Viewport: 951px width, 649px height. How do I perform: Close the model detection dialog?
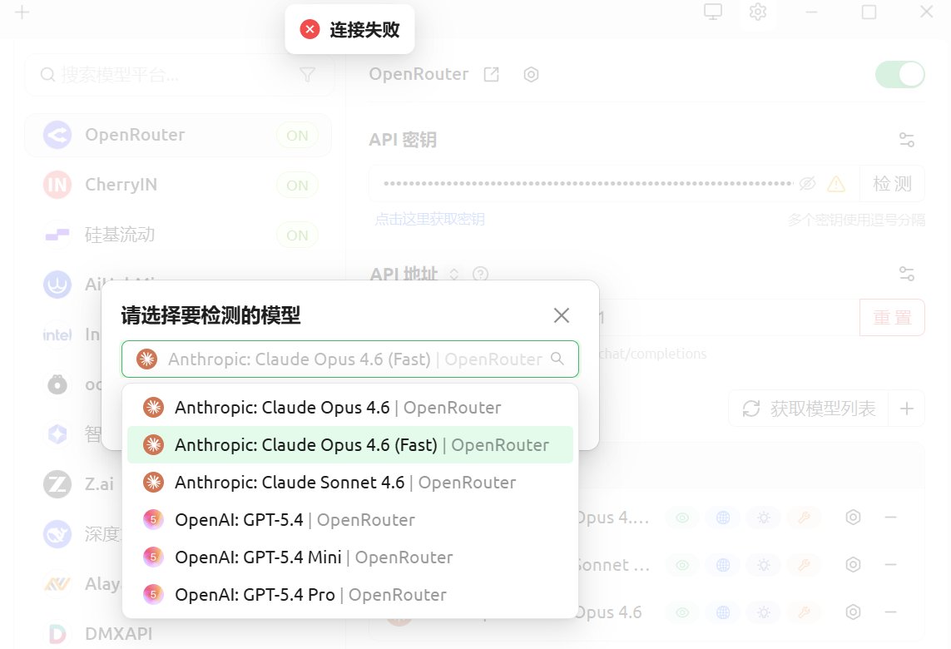[561, 315]
